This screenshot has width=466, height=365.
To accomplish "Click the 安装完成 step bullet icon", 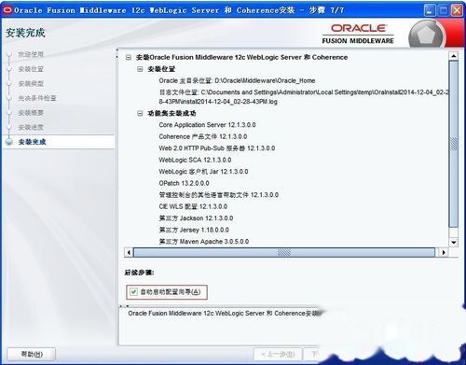I will tap(9, 142).
